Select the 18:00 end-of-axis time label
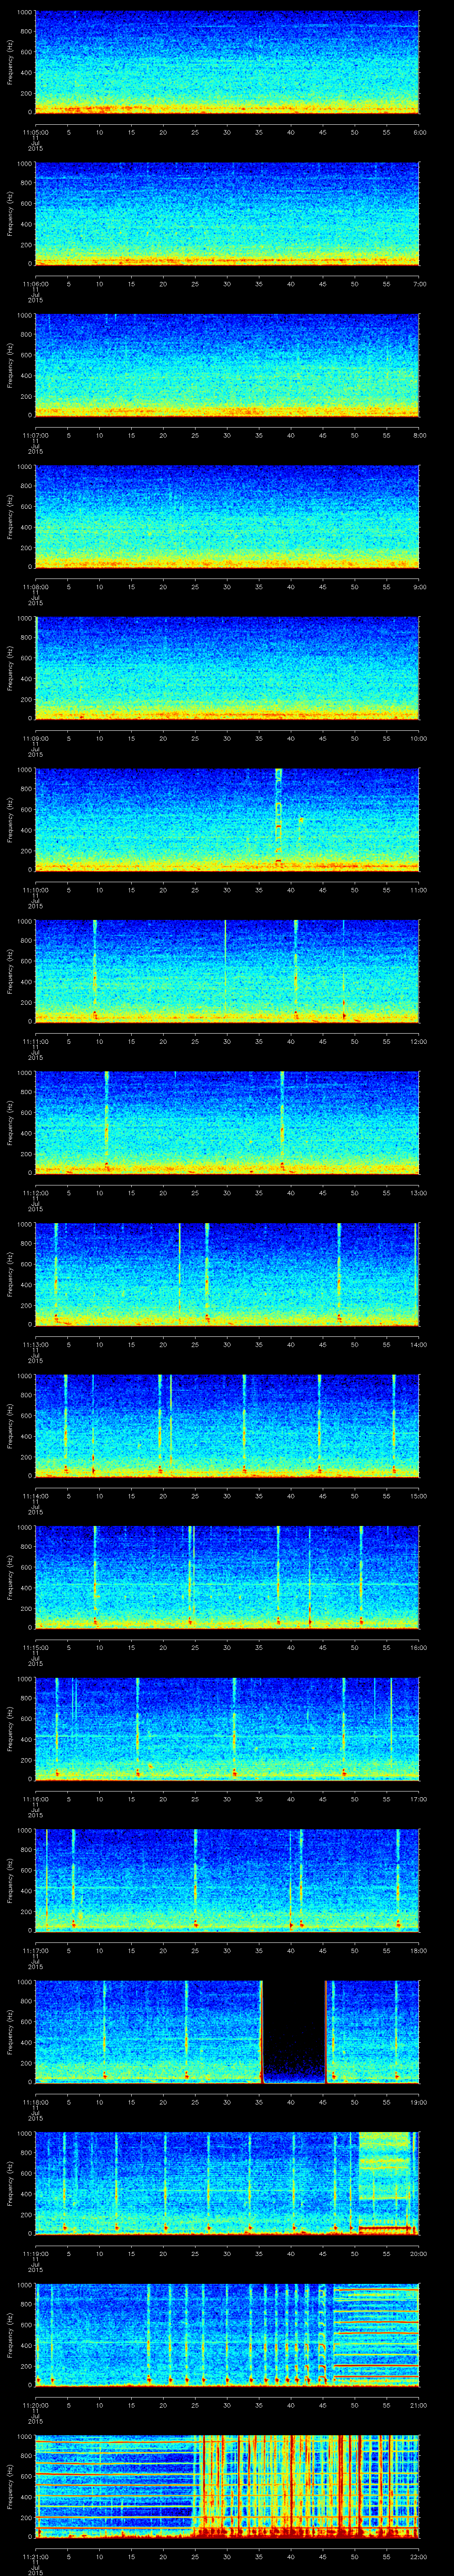Screen dimensions: 454x2576 click(418, 1950)
